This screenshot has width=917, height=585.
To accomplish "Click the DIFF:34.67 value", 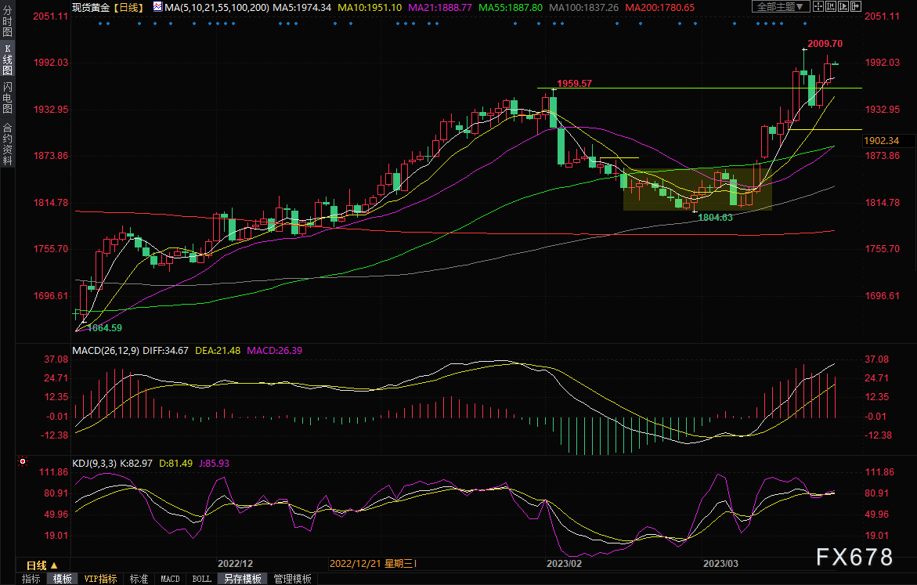I will [x=165, y=350].
